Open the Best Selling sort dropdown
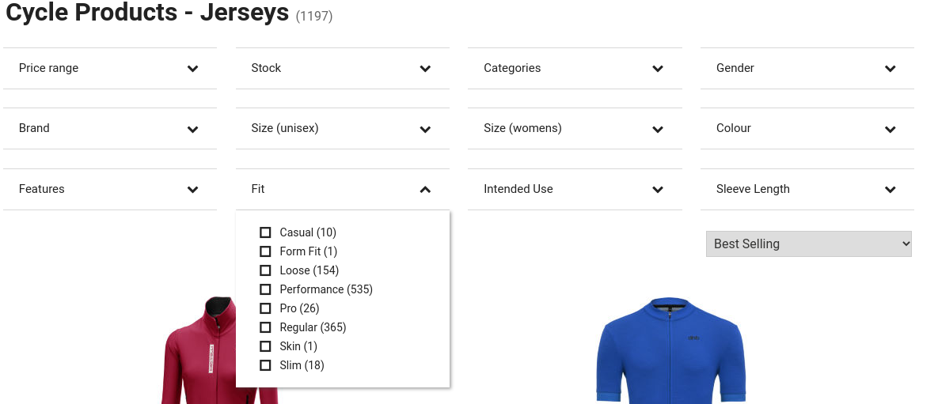This screenshot has width=938, height=404. (x=808, y=244)
